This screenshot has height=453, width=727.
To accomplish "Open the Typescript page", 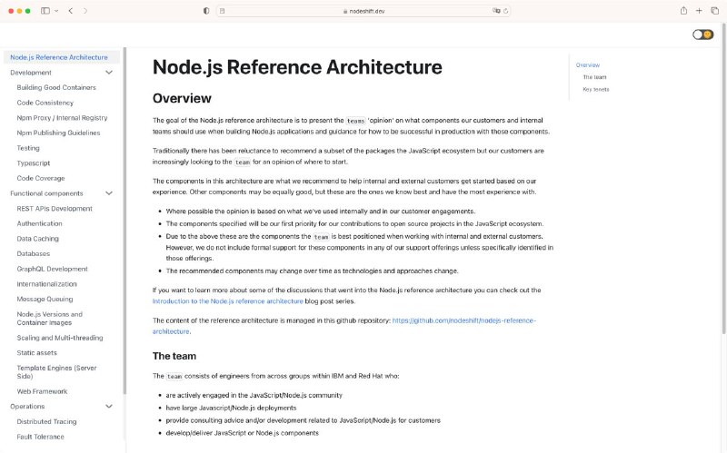I will pyautogui.click(x=34, y=163).
